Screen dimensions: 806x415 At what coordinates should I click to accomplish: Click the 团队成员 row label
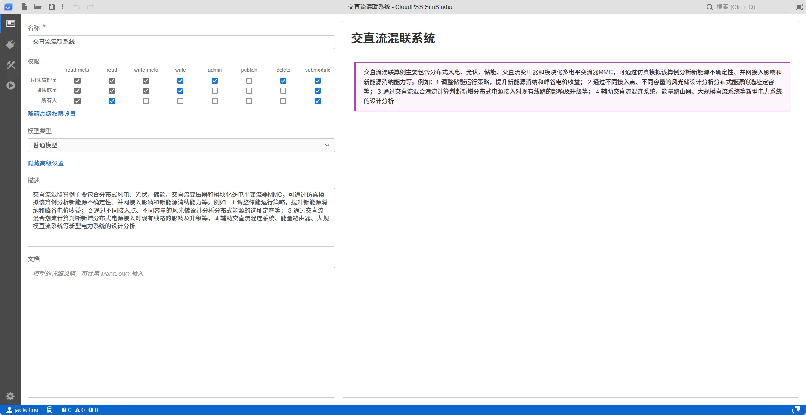46,90
